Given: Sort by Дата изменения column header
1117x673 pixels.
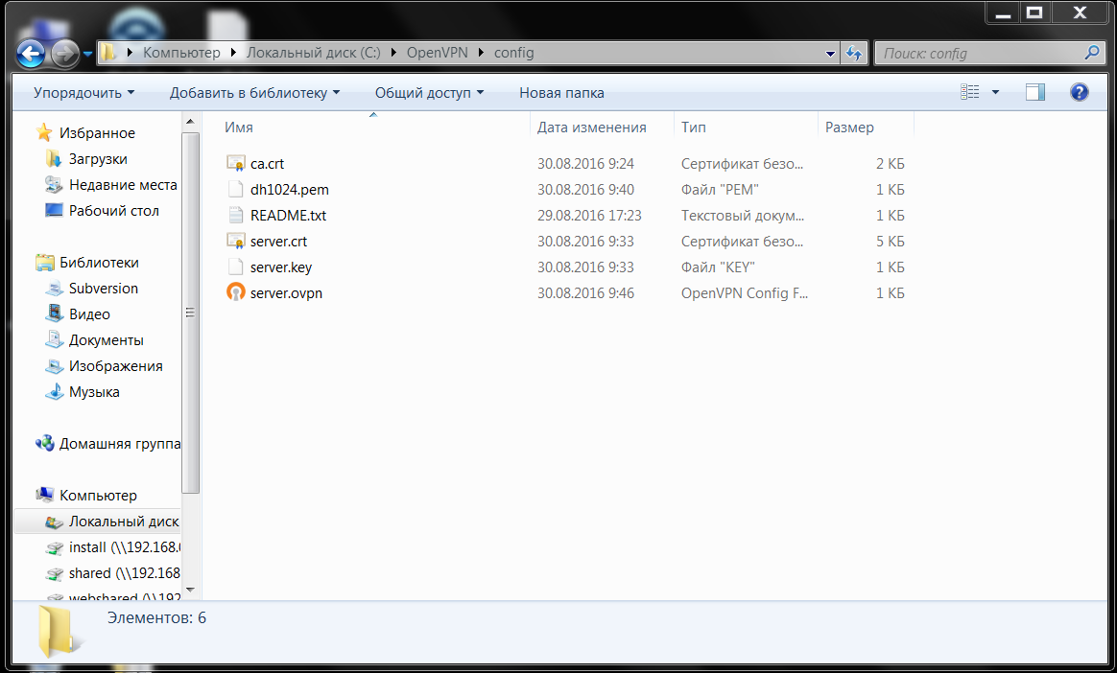Looking at the screenshot, I should coord(591,127).
